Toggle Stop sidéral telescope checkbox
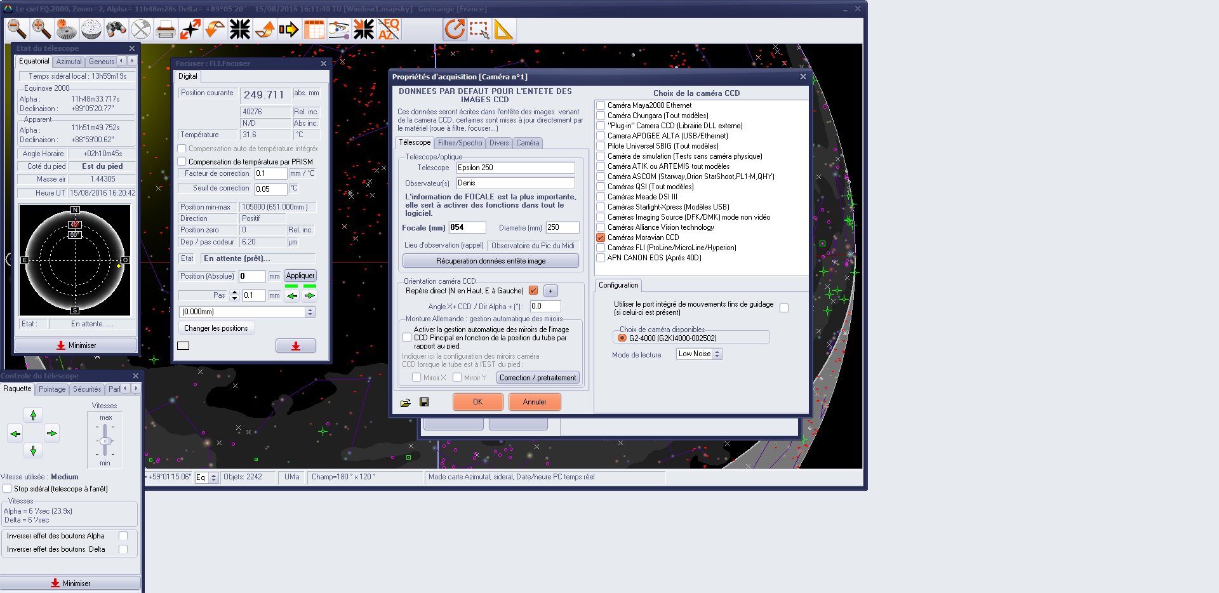The height and width of the screenshot is (593, 1219). pyautogui.click(x=7, y=489)
